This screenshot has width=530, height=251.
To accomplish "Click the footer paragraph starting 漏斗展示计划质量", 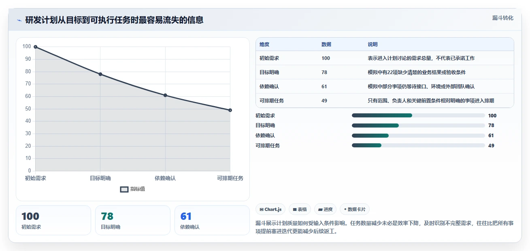I will (385, 228).
